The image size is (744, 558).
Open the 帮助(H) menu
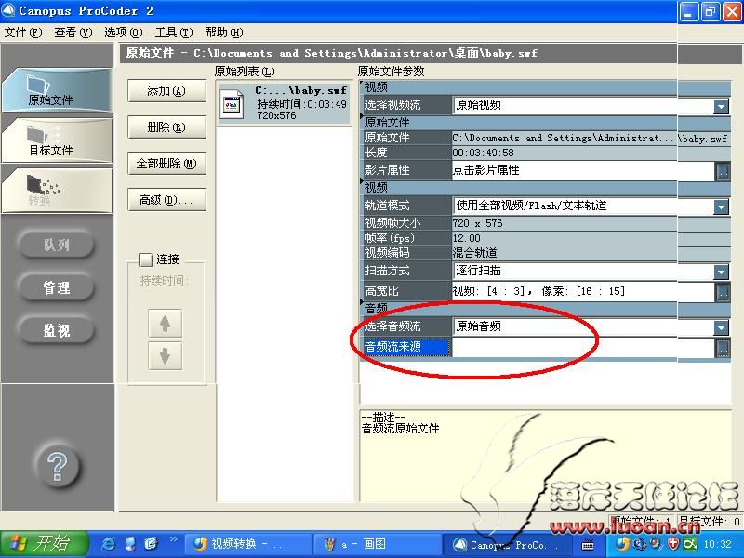(224, 33)
